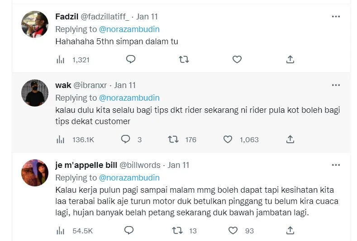The width and height of the screenshot is (357, 241).
Task: Reply to Fadzil's tweet via comment icon
Action: click(x=130, y=60)
